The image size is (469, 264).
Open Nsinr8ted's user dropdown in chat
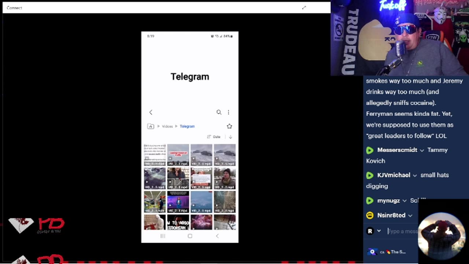coord(410,216)
